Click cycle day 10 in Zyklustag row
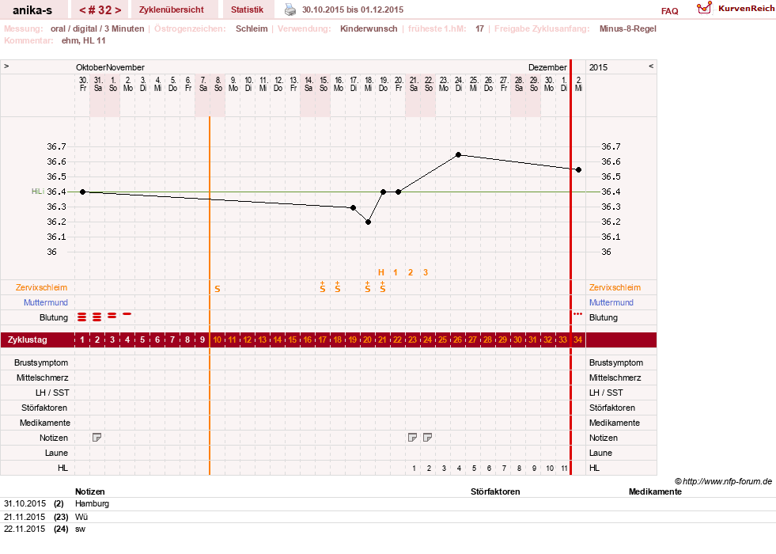Image resolution: width=776 pixels, height=554 pixels. pos(218,340)
